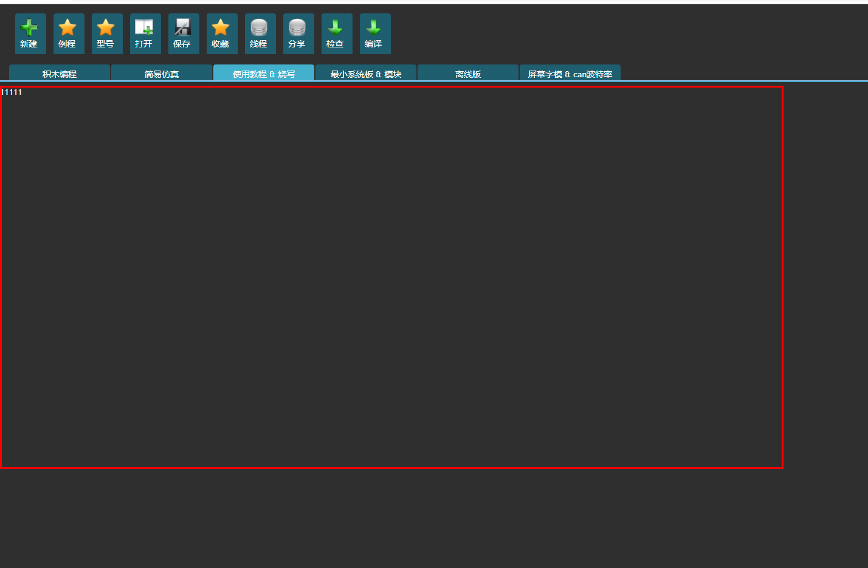Go to the 最小系统板 & 模块 tab
The image size is (868, 568).
(x=366, y=74)
